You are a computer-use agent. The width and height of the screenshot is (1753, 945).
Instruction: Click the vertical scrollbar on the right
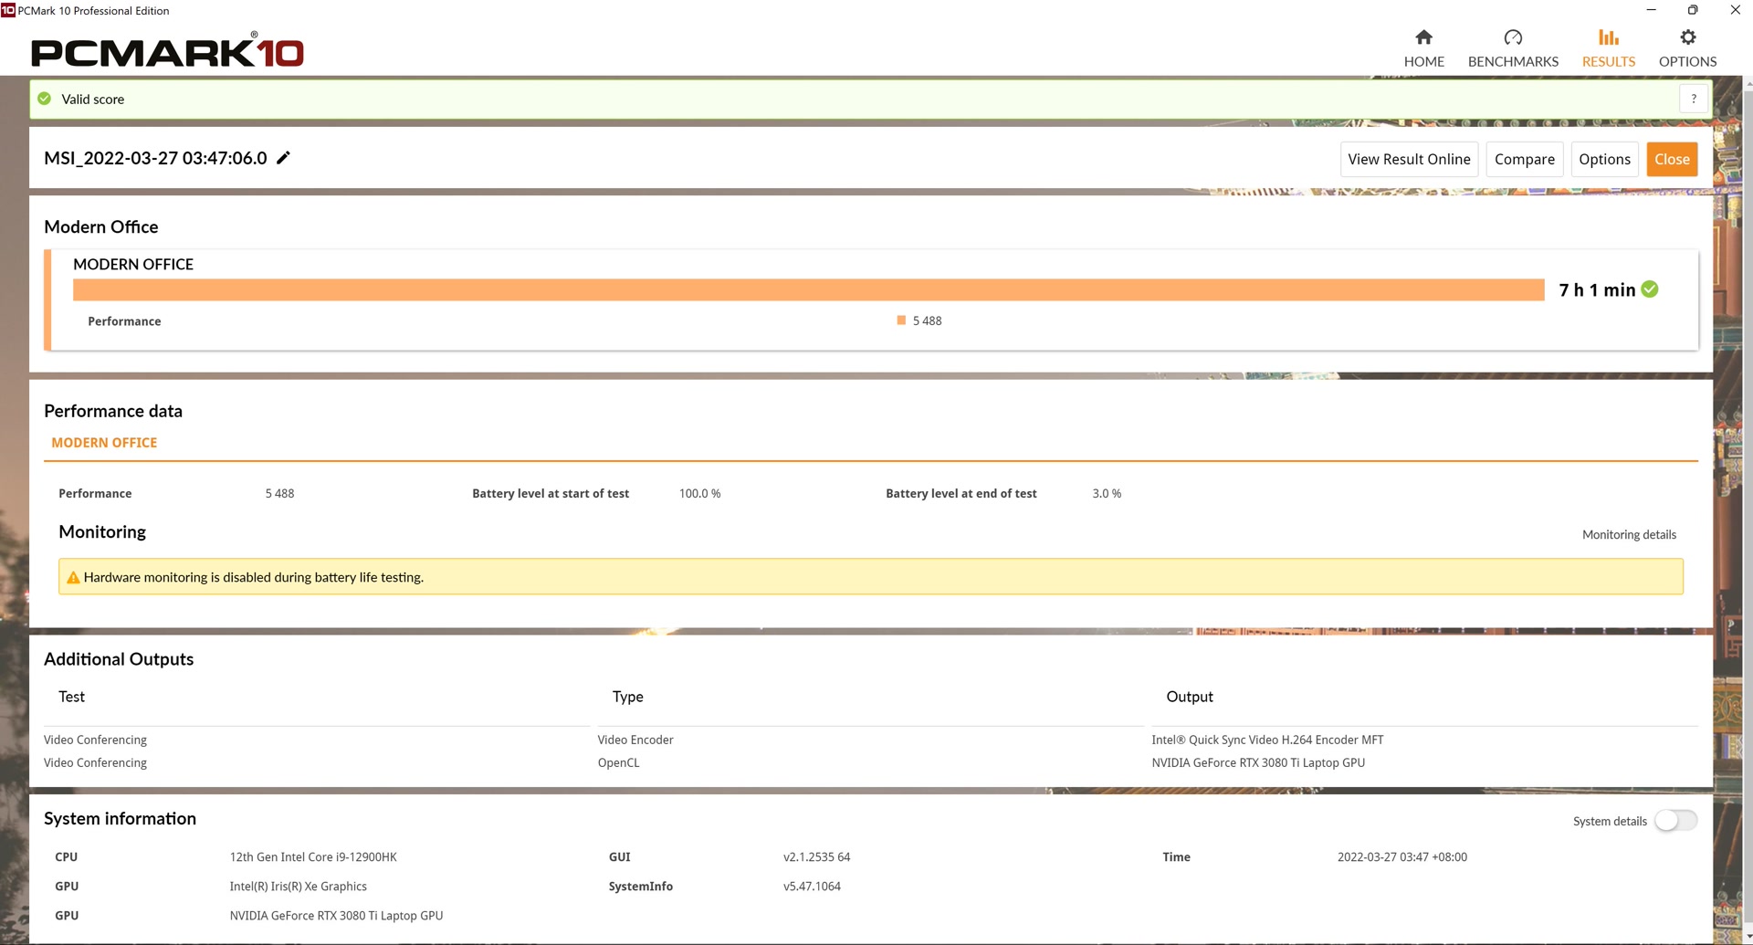pos(1748,511)
